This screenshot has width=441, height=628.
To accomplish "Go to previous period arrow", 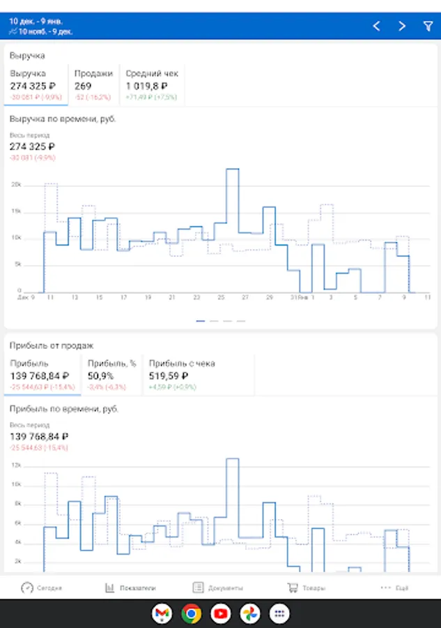I will pos(376,26).
